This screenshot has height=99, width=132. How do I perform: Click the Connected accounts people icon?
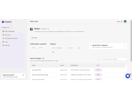tap(3, 38)
